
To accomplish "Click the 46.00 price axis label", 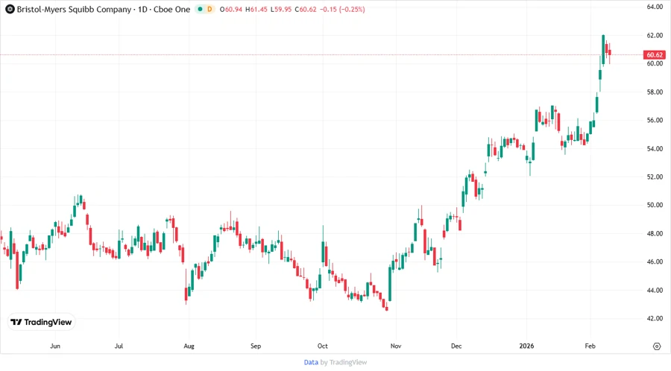I will [x=655, y=261].
